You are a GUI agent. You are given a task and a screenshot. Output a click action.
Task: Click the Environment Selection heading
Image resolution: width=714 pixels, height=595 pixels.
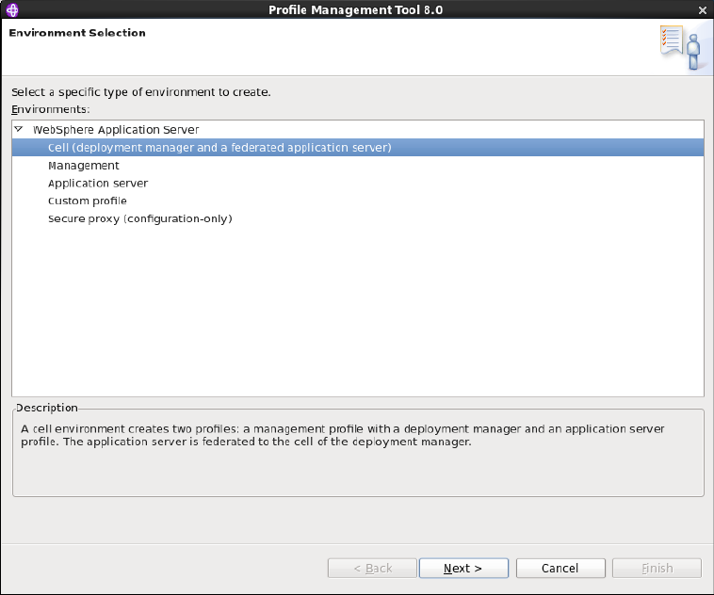coord(77,33)
